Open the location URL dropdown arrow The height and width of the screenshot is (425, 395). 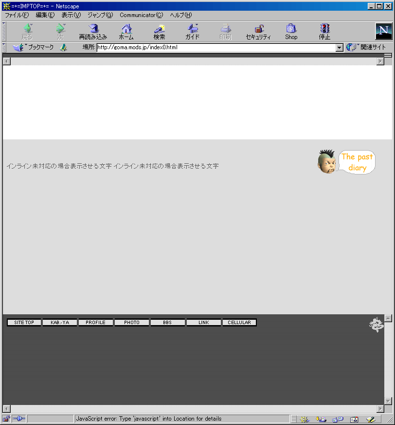(339, 48)
